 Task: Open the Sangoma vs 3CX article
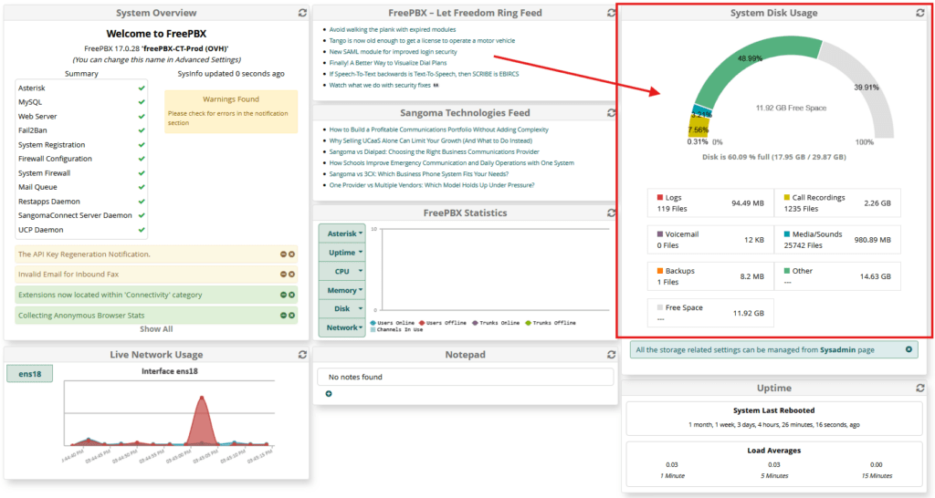pyautogui.click(x=418, y=174)
